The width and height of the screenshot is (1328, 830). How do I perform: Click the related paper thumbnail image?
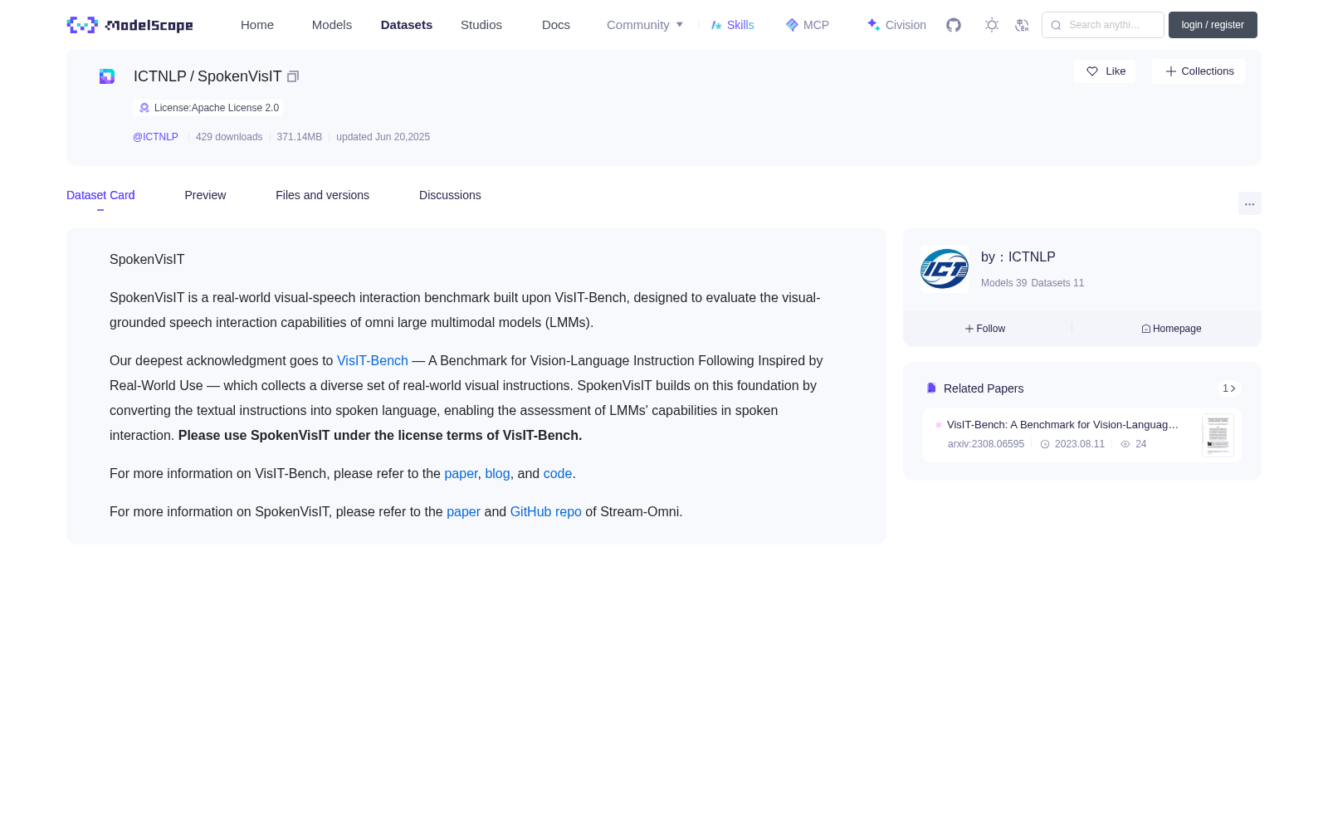coord(1218,435)
